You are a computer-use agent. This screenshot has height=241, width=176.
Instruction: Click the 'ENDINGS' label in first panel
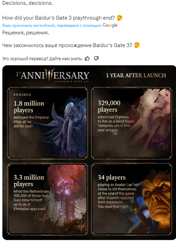(22, 95)
